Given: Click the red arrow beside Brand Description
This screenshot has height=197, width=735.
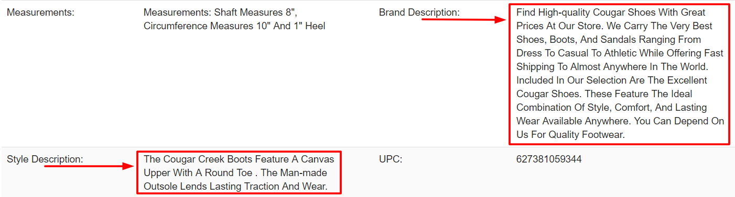Looking at the screenshot, I should (463, 20).
